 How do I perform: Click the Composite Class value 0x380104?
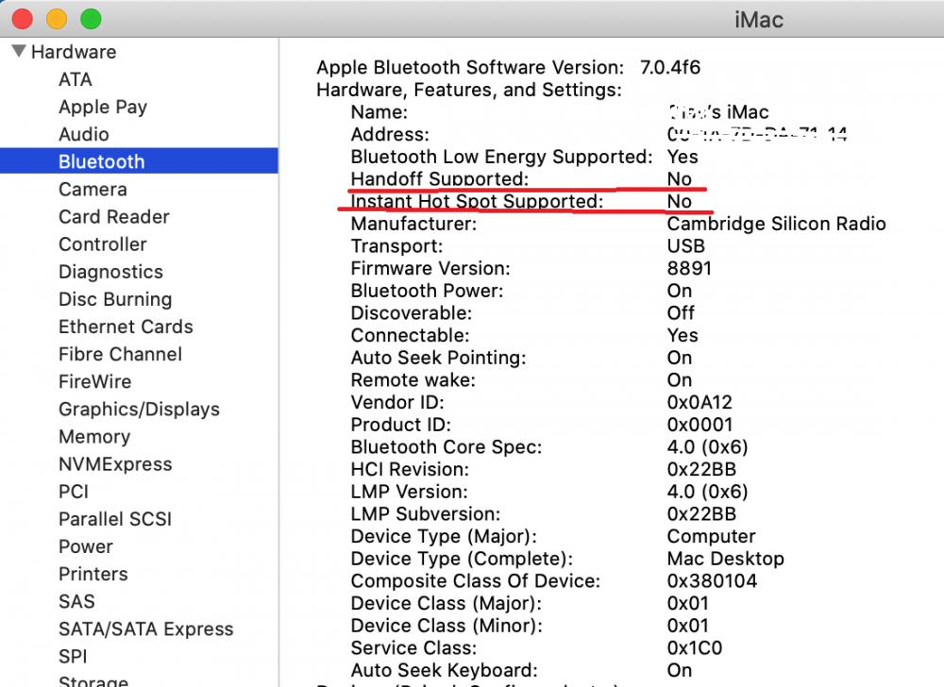click(x=712, y=581)
